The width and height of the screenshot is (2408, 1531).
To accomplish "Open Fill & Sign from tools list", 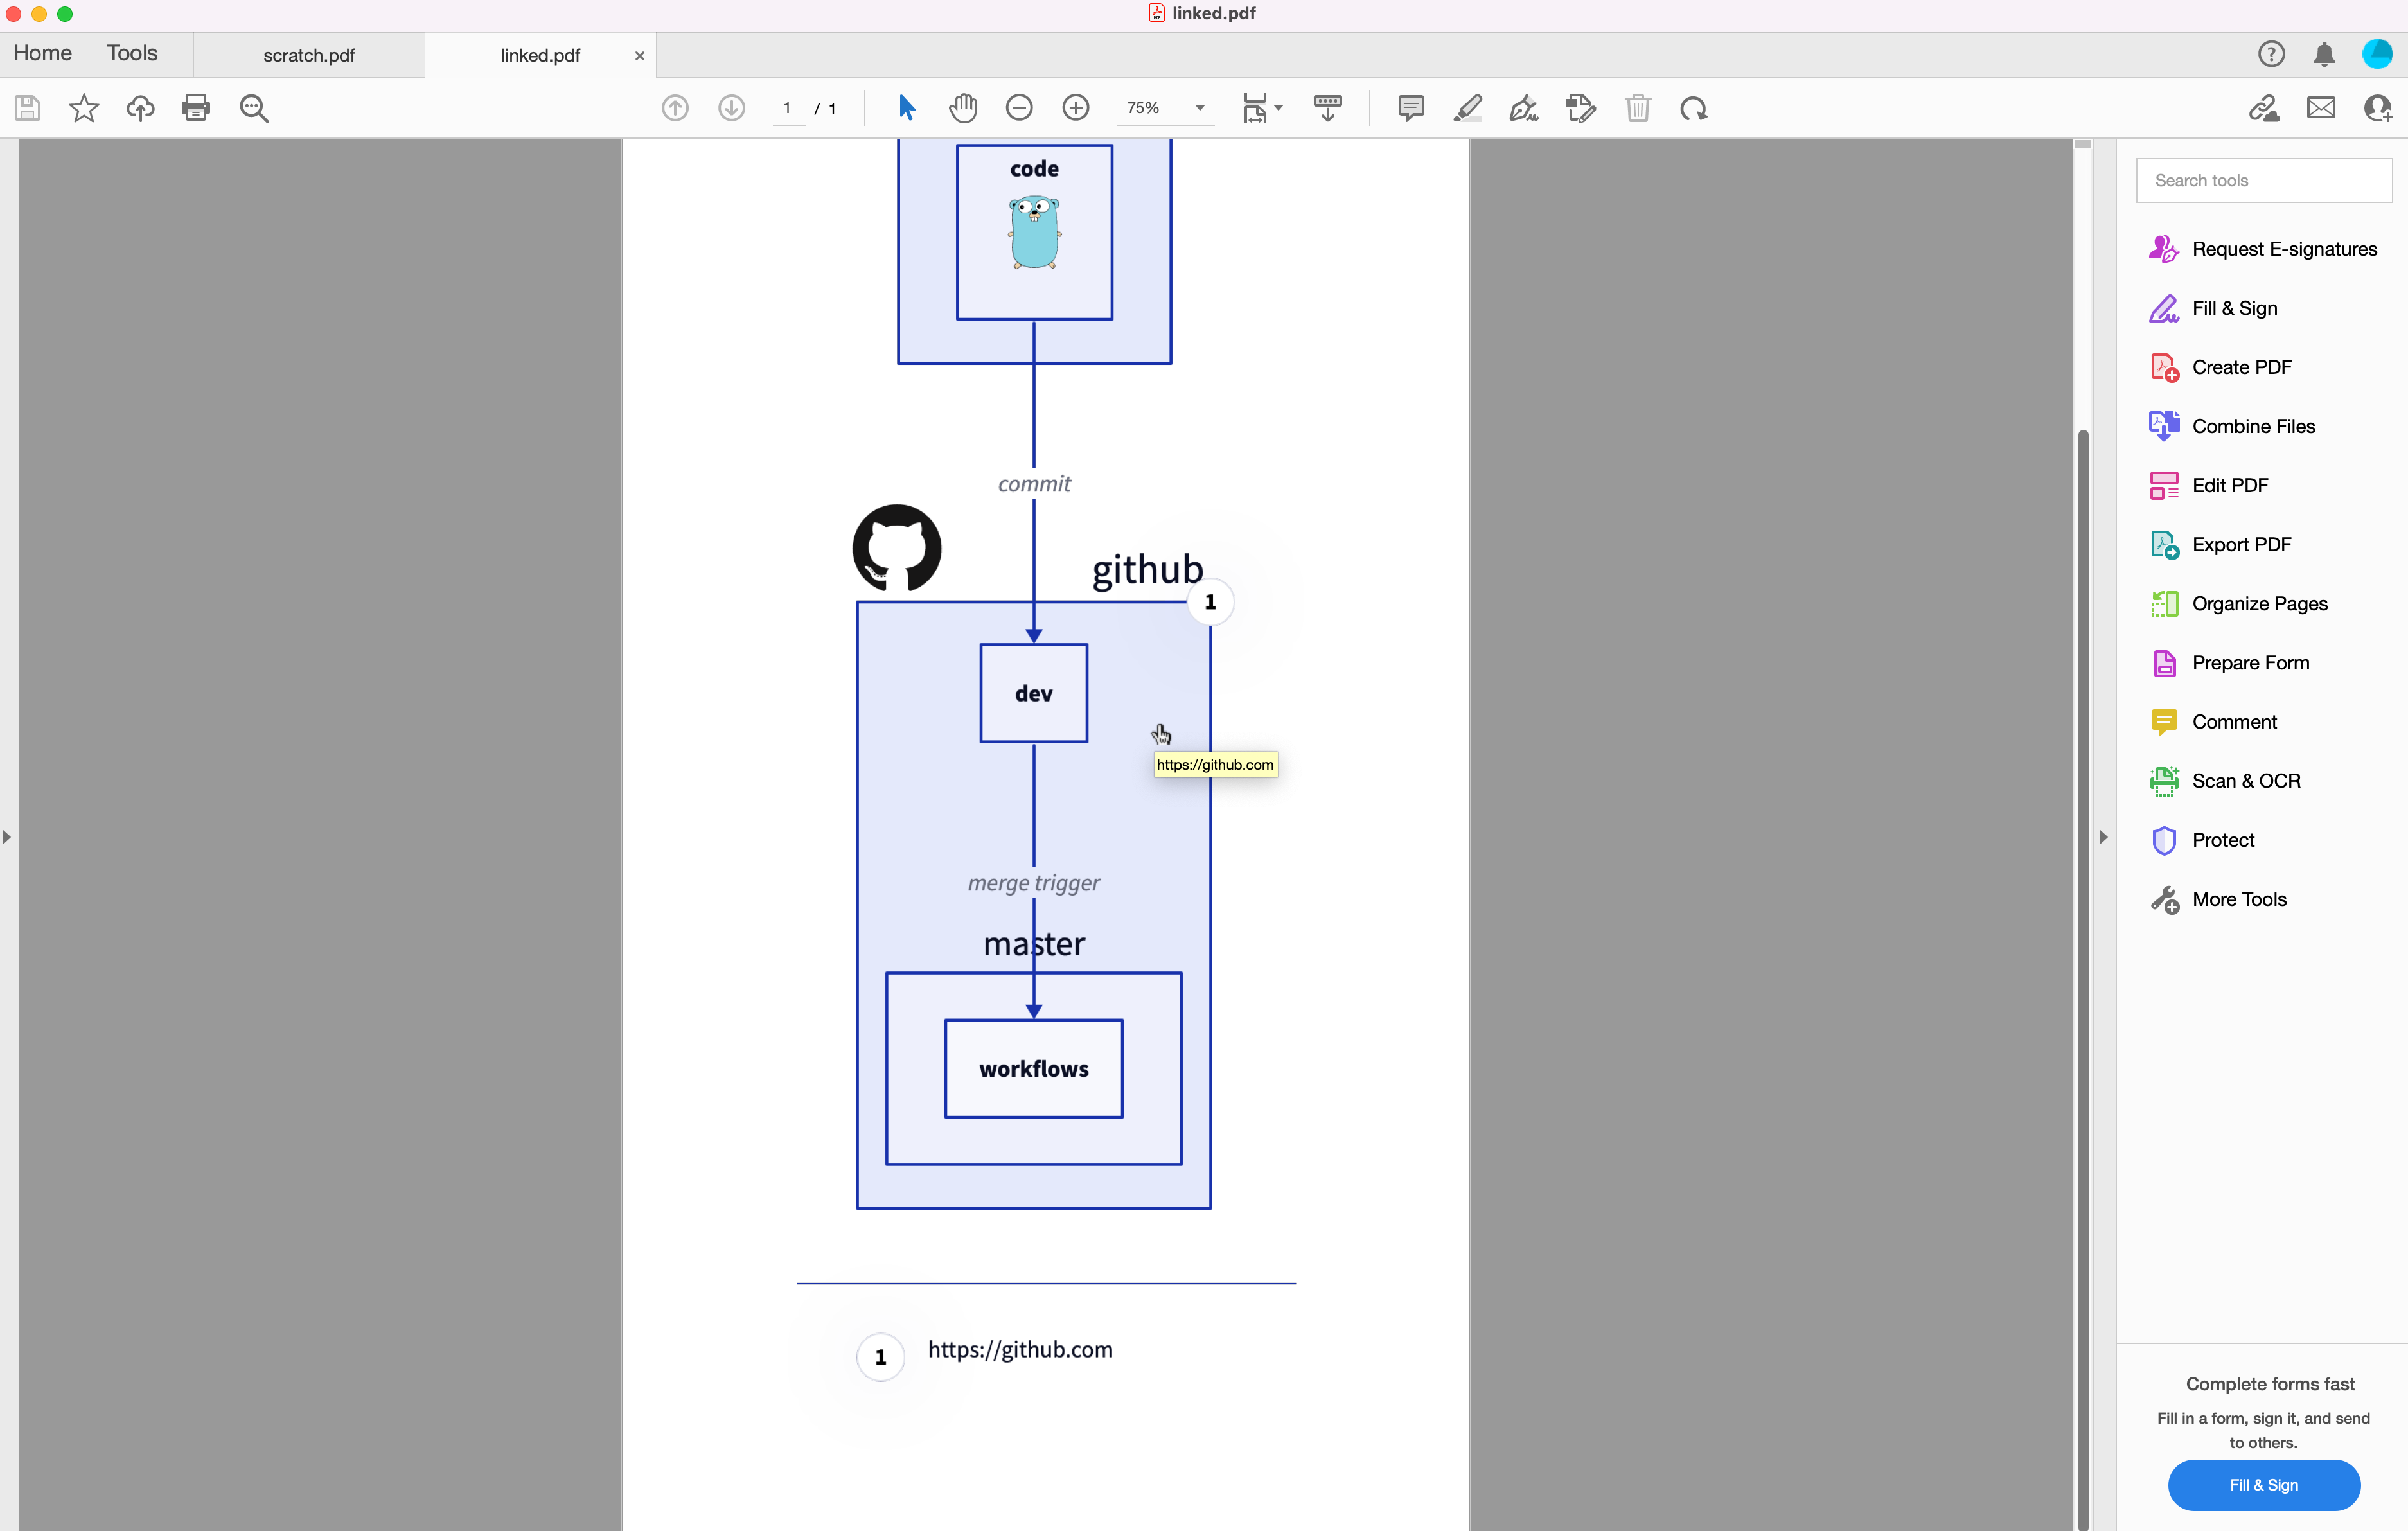I will pos(2214,308).
